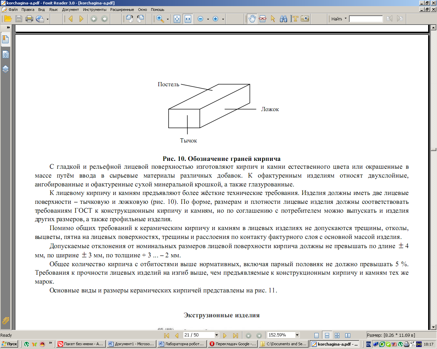Open the Инструменты menu

click(x=95, y=10)
